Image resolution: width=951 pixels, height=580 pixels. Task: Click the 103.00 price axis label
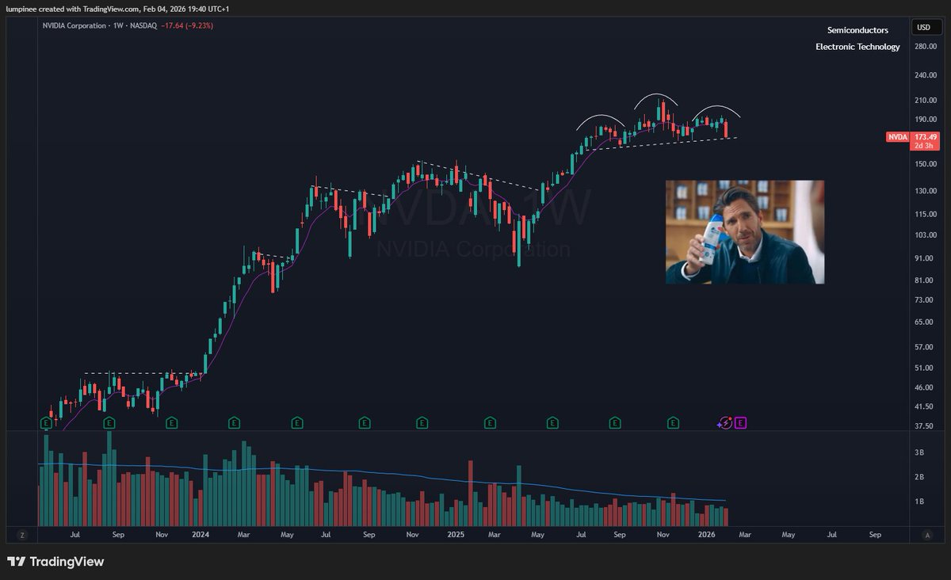point(926,235)
